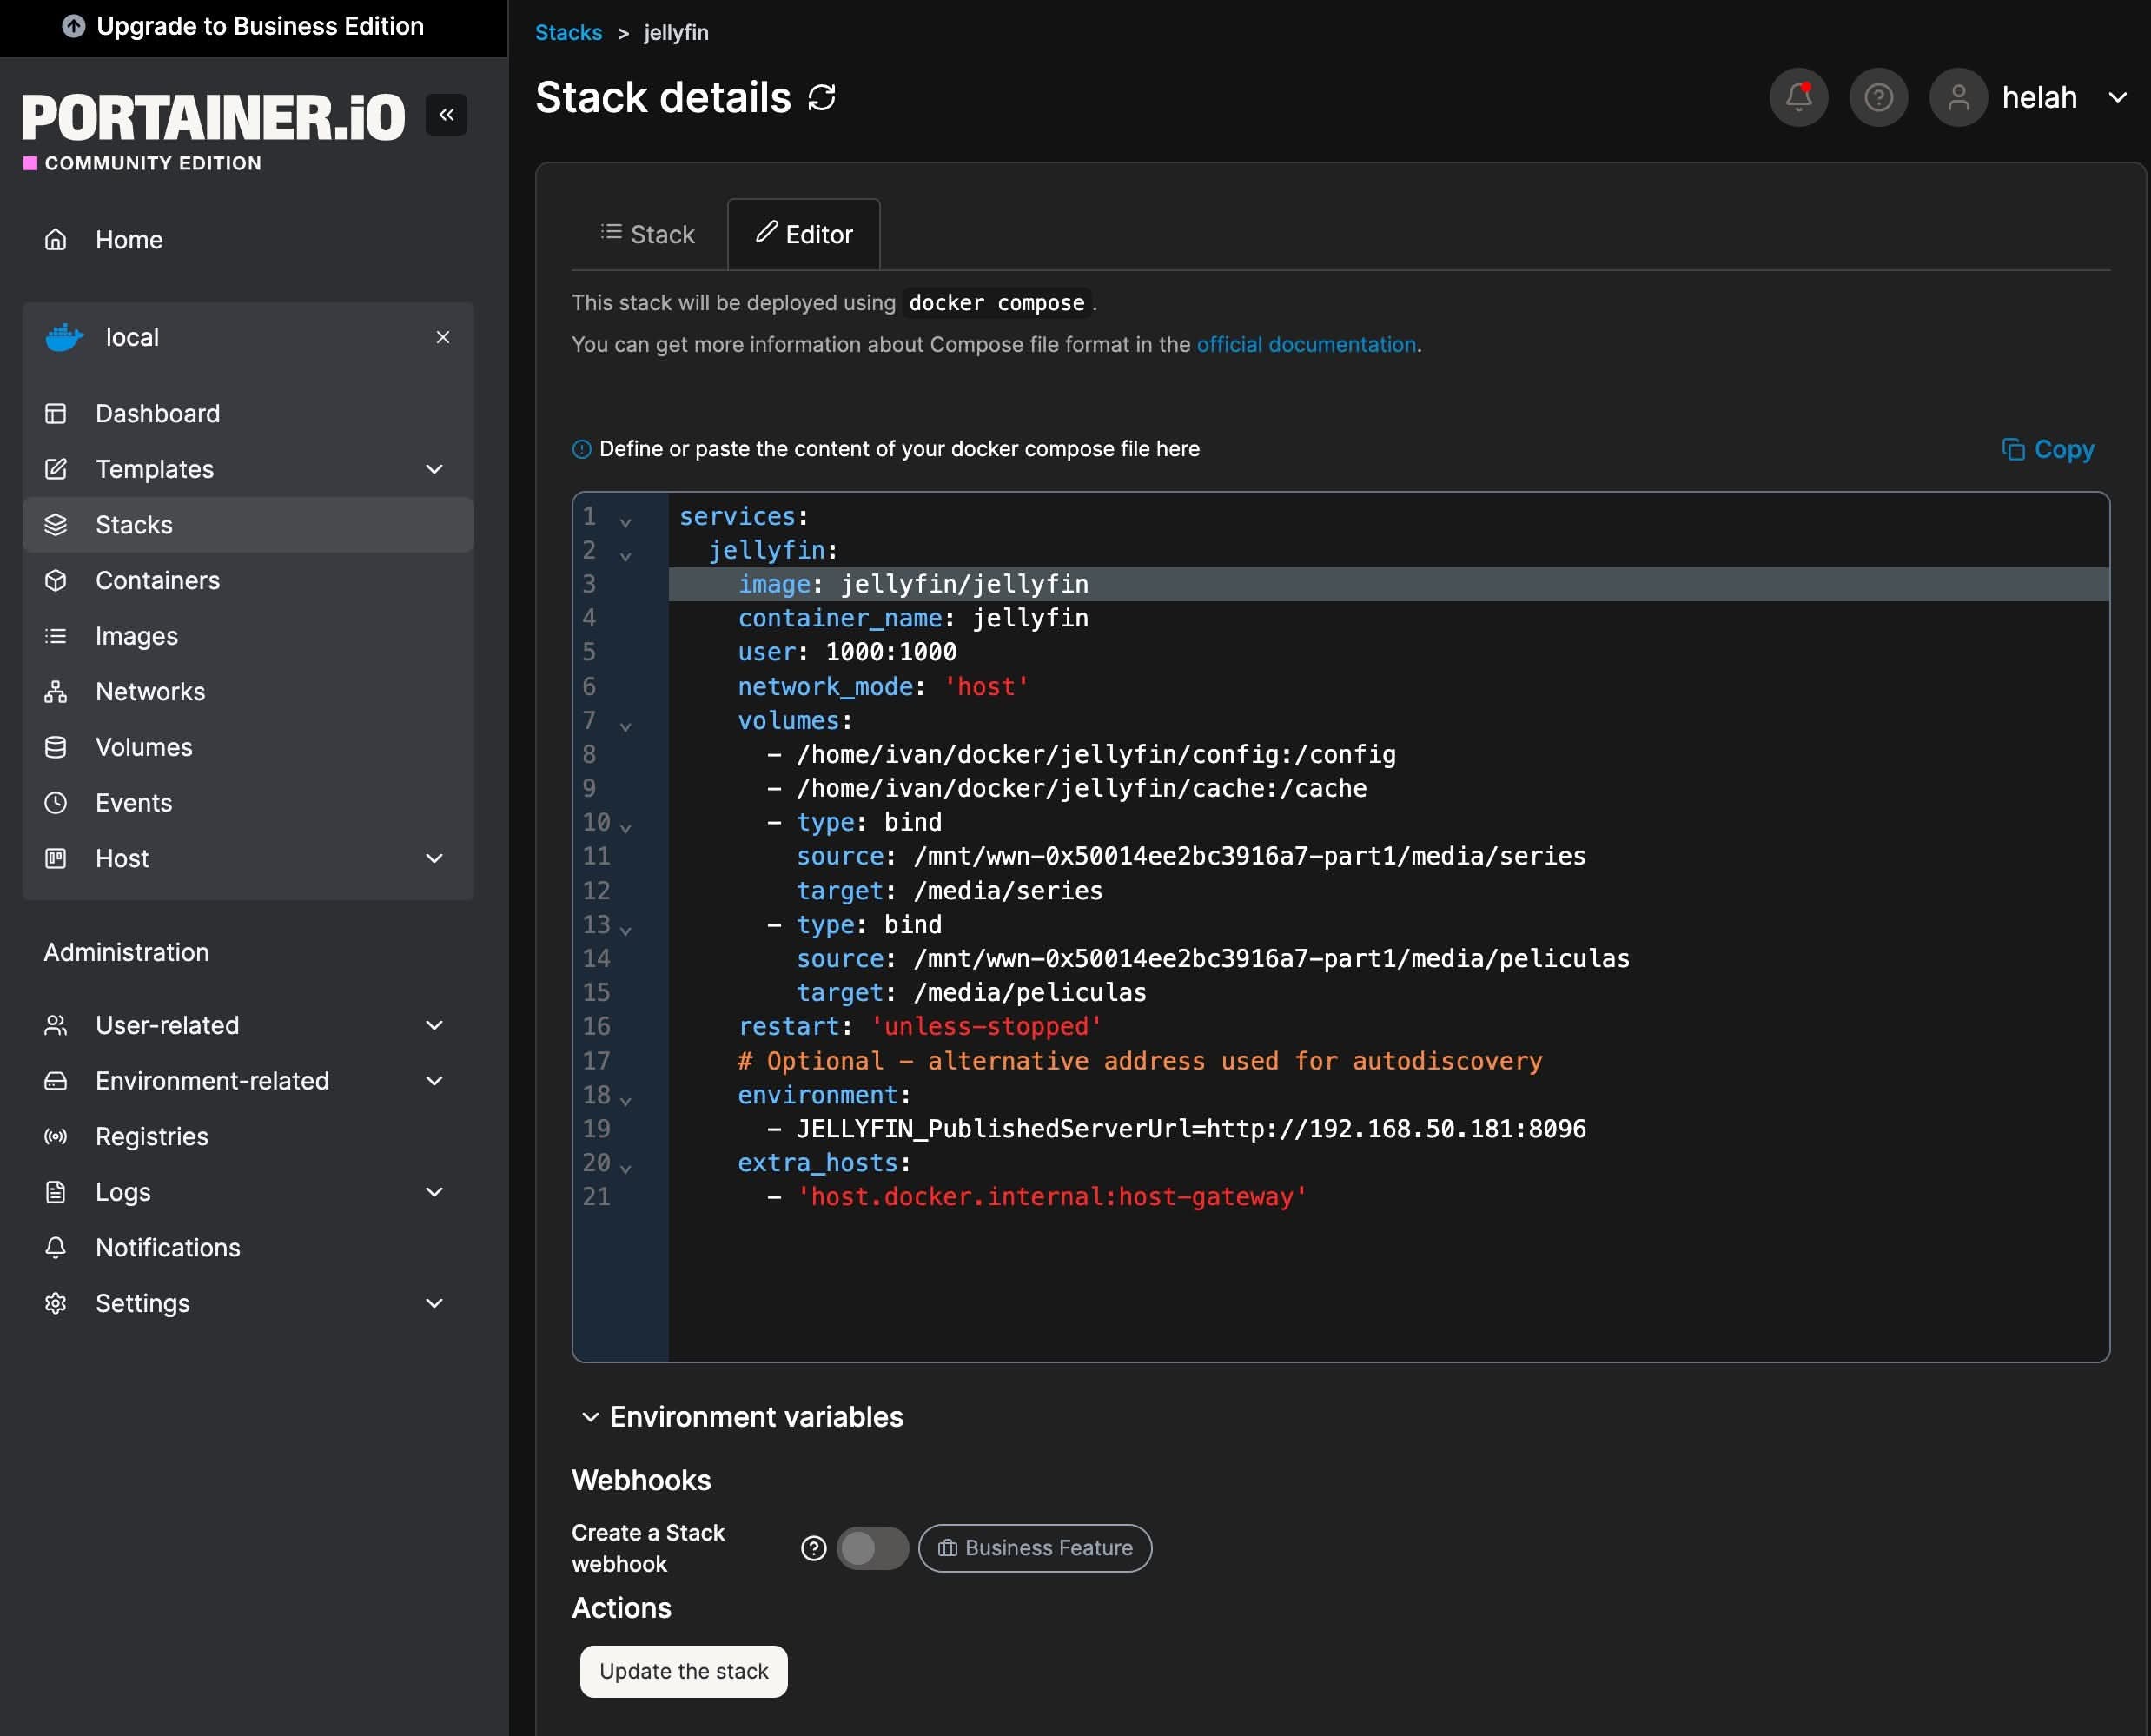The image size is (2151, 1736).
Task: Toggle the Create a Stack webhook switch
Action: pyautogui.click(x=872, y=1548)
